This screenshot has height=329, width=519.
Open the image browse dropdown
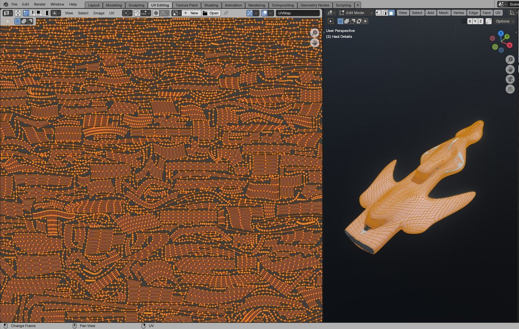pos(177,13)
